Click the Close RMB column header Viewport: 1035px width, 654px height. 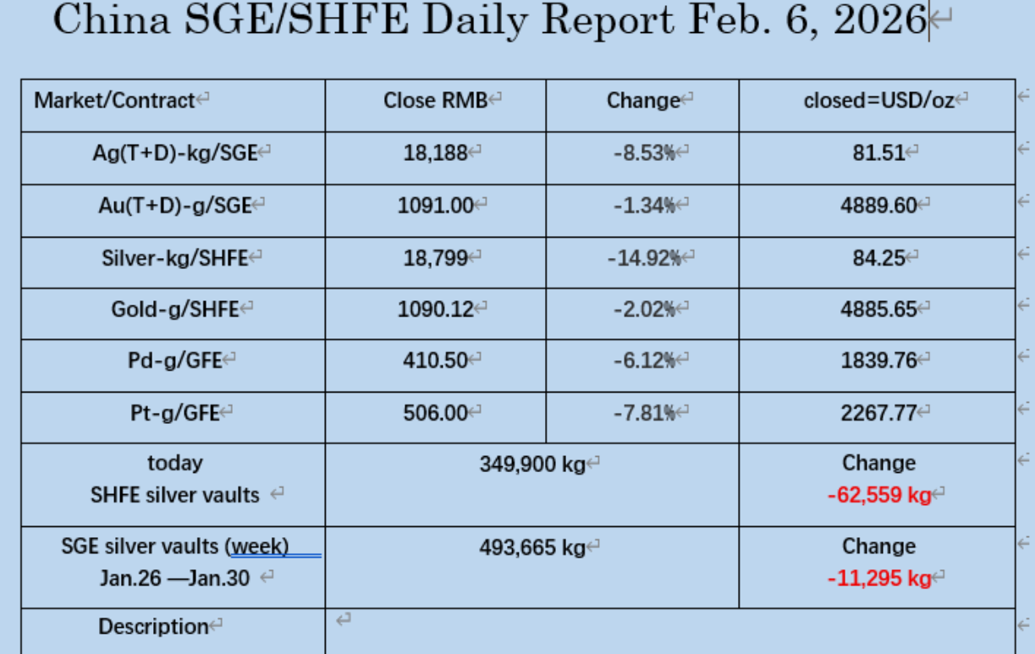(436, 101)
